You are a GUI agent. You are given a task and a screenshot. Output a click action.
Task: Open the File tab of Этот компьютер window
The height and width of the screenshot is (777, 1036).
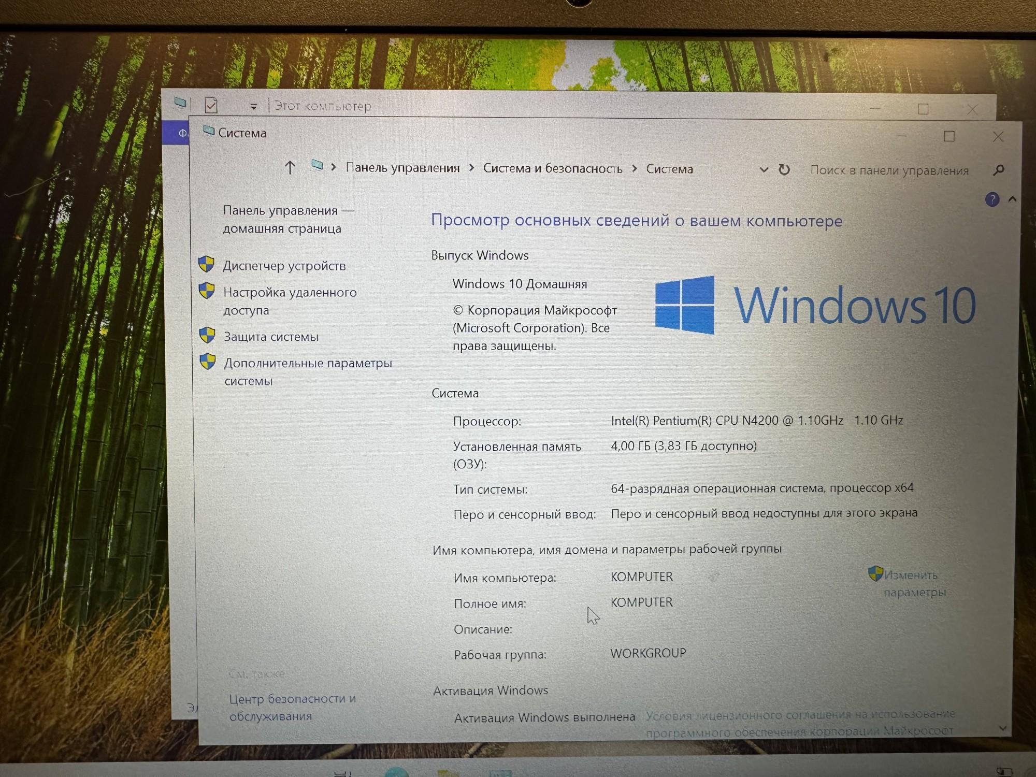(176, 133)
